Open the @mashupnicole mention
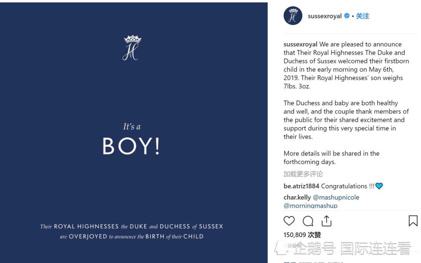This screenshot has width=421, height=263. click(336, 197)
